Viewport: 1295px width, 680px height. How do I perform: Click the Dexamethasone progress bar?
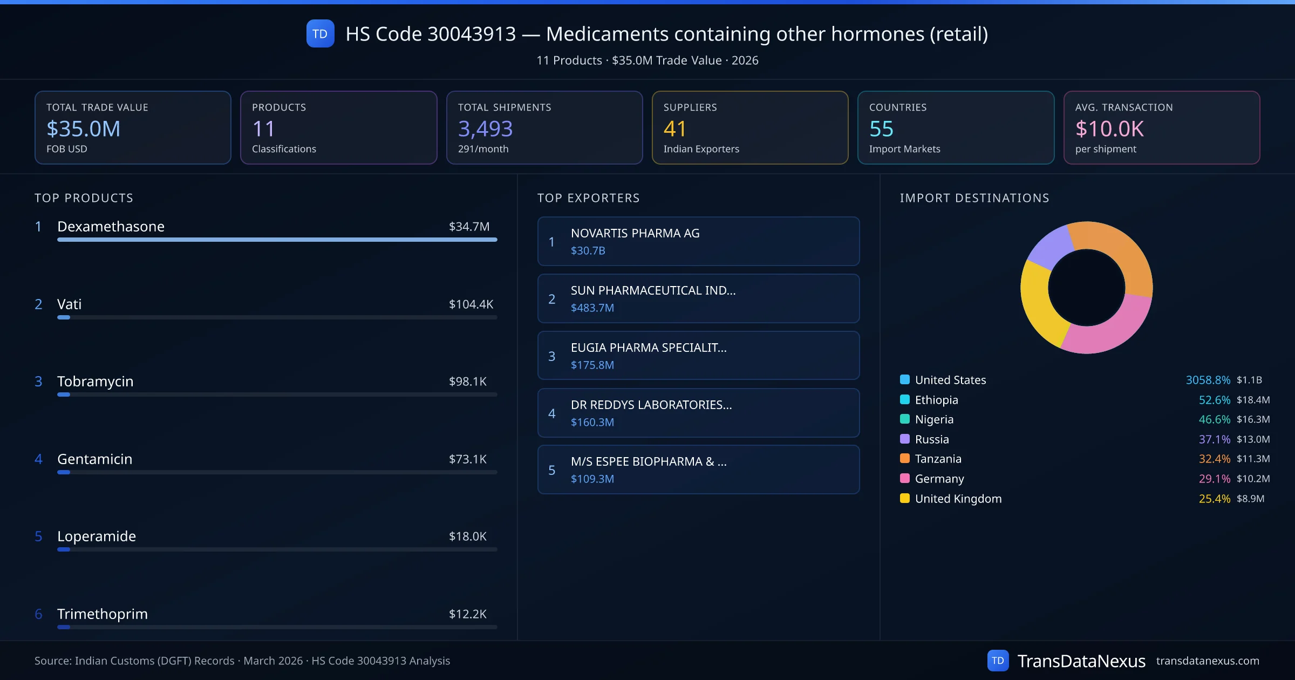pyautogui.click(x=277, y=240)
